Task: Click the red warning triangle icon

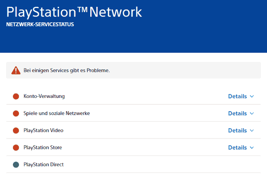Action: (x=16, y=70)
